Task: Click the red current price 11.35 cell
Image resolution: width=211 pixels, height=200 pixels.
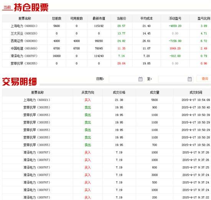Action: 121,48
